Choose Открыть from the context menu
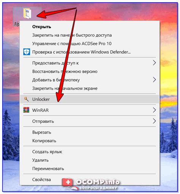 point(42,27)
